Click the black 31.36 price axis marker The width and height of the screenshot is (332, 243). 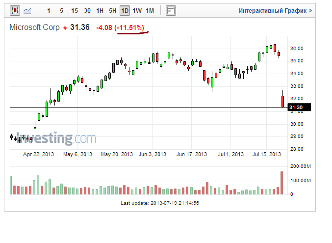click(x=299, y=107)
